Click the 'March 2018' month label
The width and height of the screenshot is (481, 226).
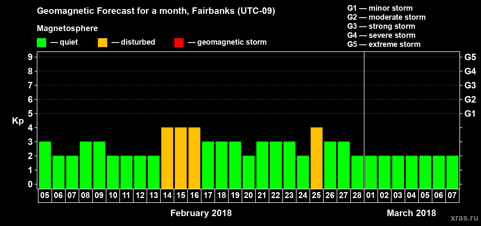(x=411, y=213)
